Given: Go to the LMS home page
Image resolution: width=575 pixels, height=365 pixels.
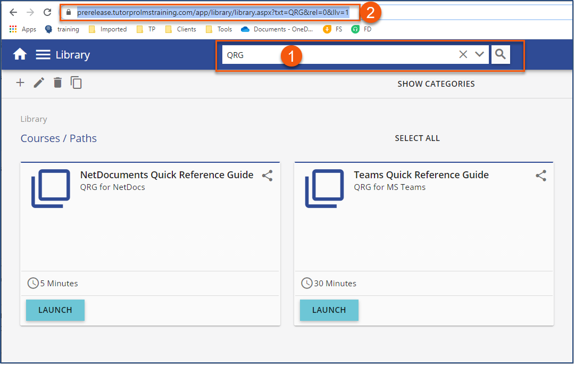Looking at the screenshot, I should point(20,55).
